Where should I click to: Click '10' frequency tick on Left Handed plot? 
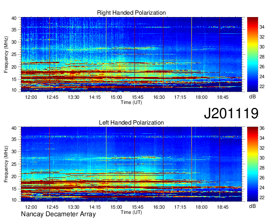[14, 200]
